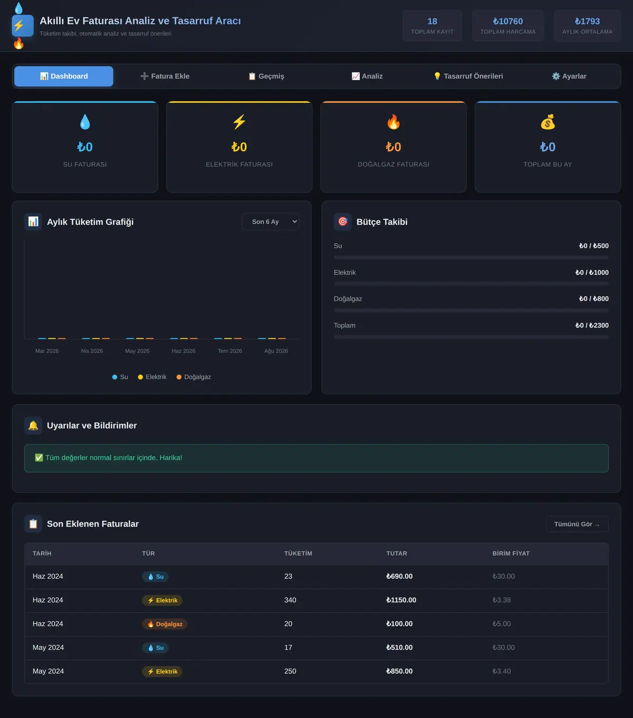Screen dimensions: 633x718
Task: Click the money bag icon on Toplam Bu Ay card
Action: click(548, 122)
